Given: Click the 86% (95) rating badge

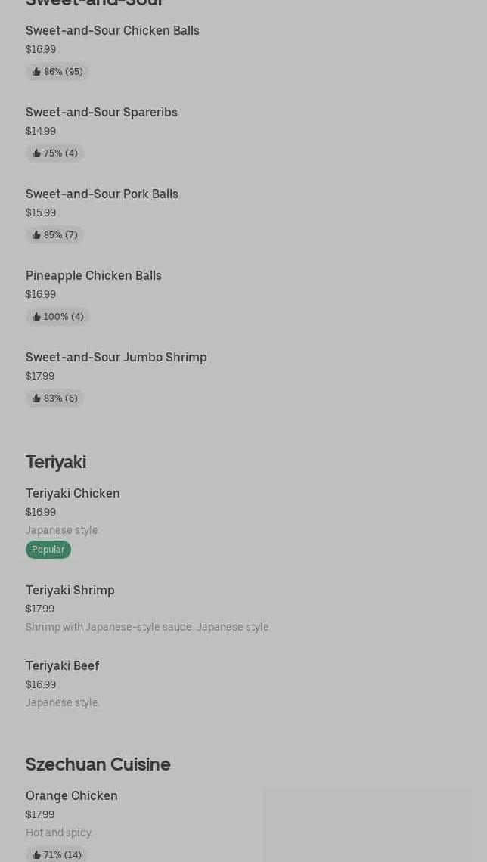Looking at the screenshot, I should [57, 72].
